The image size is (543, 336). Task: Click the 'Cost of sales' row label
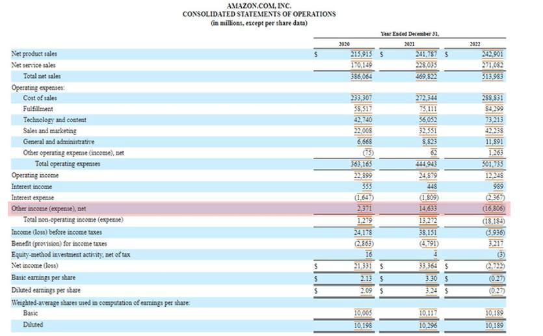40,98
